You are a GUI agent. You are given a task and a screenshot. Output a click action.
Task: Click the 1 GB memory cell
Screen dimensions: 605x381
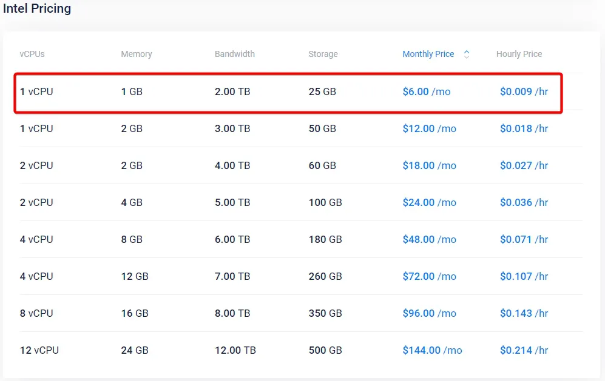tap(132, 91)
